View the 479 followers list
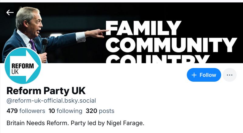Image resolution: width=243 pixels, height=133 pixels. 26,111
